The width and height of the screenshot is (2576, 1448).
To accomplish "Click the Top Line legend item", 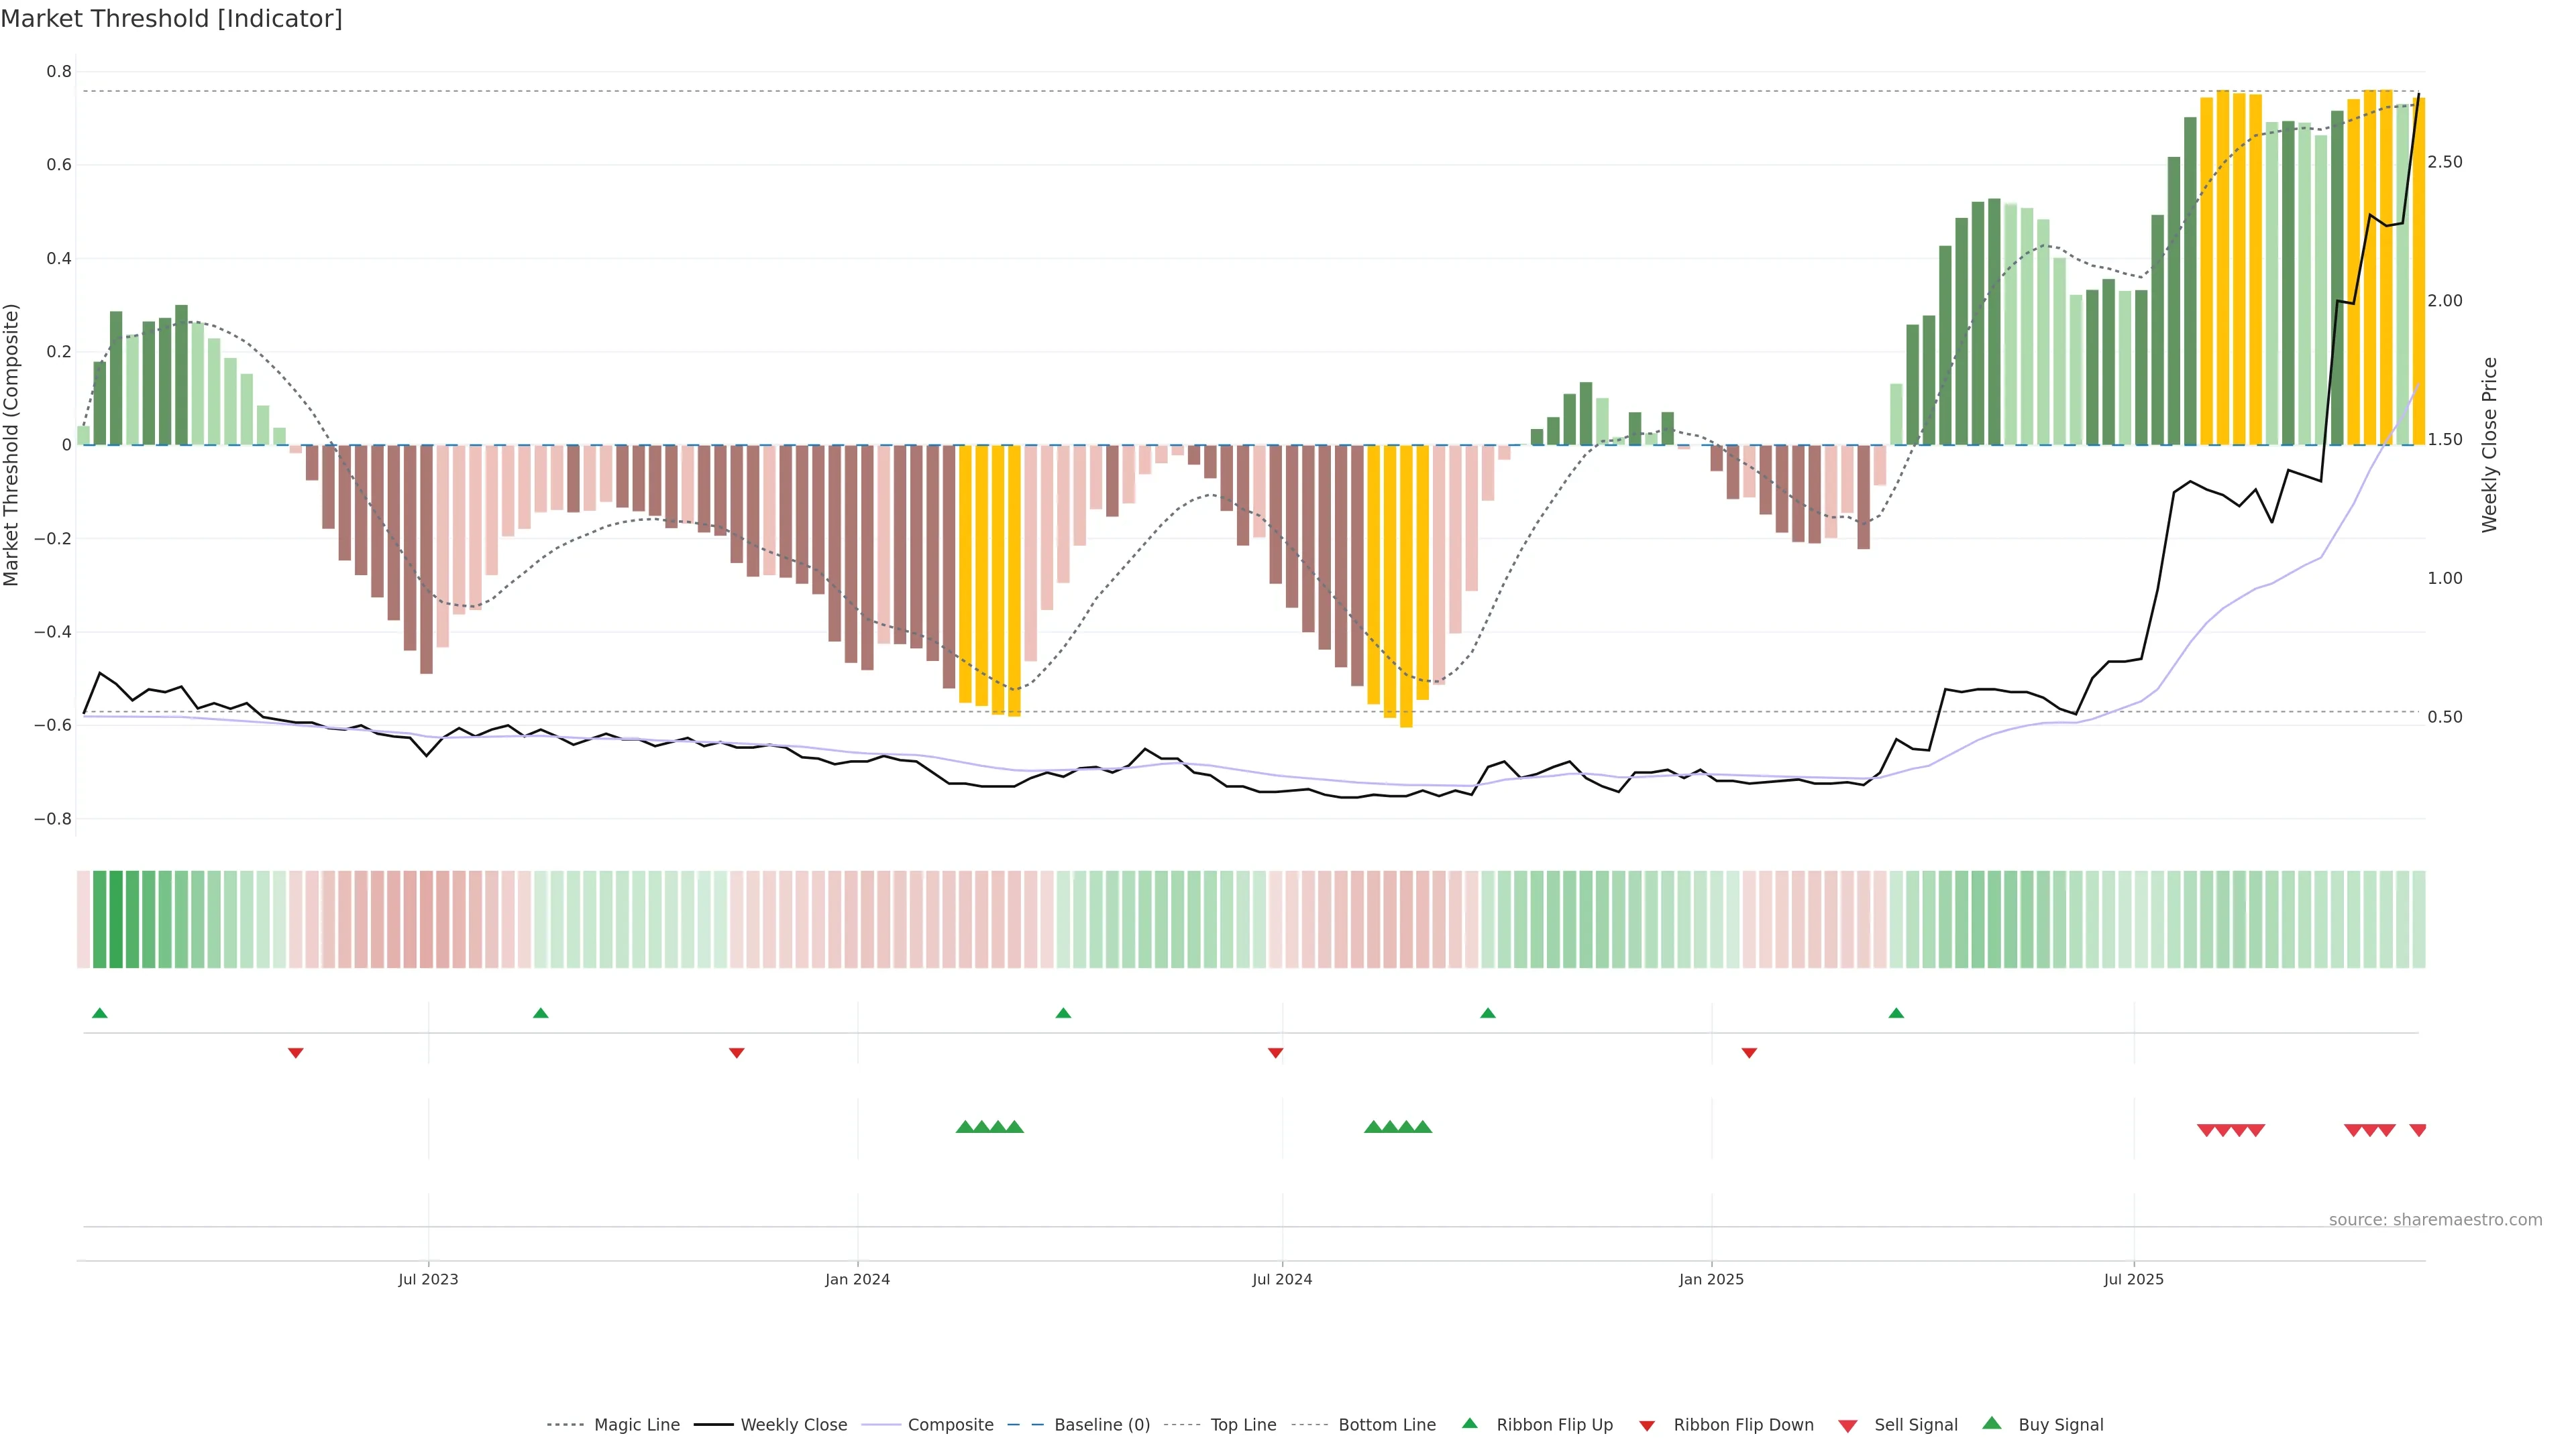I will click(1243, 1424).
